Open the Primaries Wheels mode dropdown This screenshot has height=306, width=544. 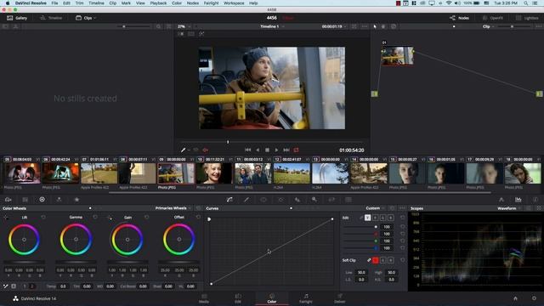point(173,208)
